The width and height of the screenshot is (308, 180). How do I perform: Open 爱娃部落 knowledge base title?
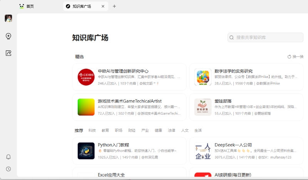click(223, 101)
